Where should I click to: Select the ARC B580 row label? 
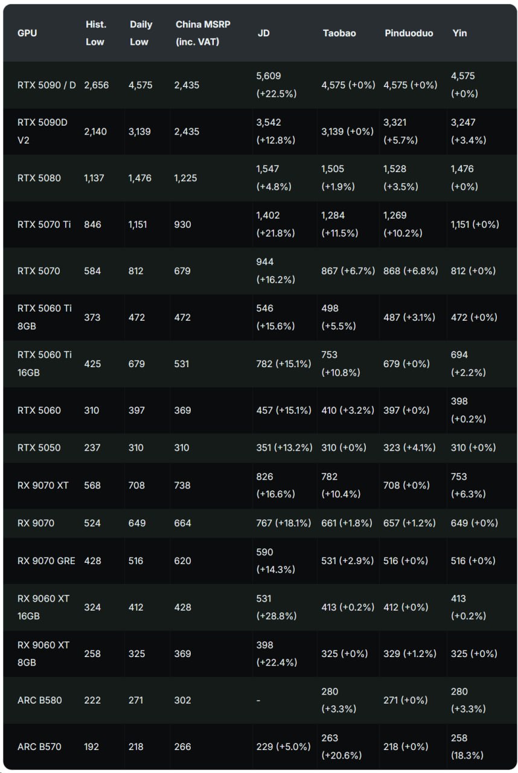40,701
